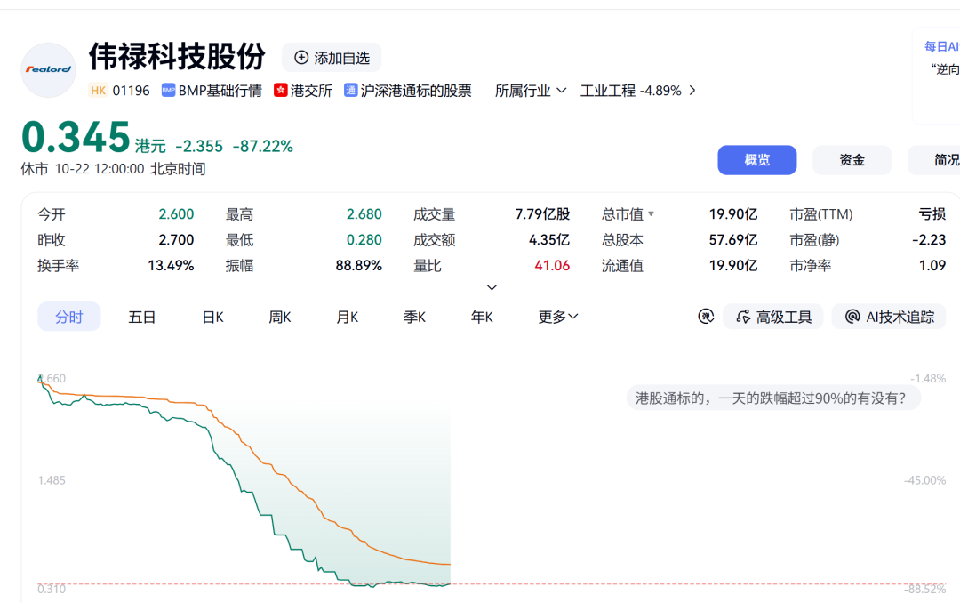Click 换手率 value 13.49%
The width and height of the screenshot is (960, 603).
[171, 265]
